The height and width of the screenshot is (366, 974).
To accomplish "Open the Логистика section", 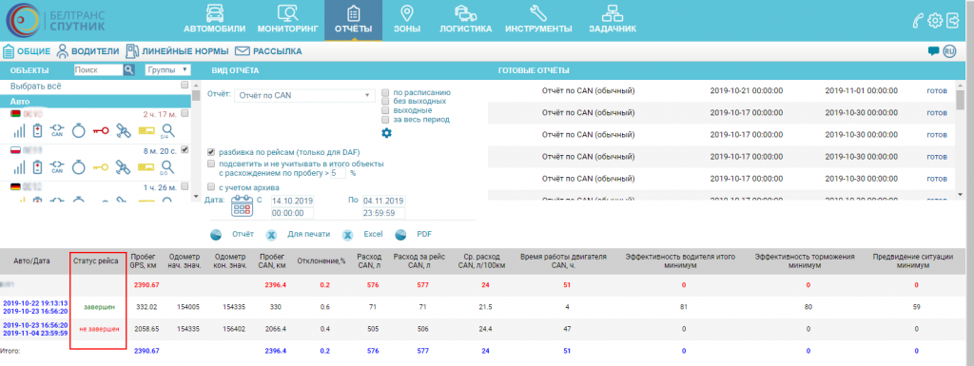I will coord(465,19).
